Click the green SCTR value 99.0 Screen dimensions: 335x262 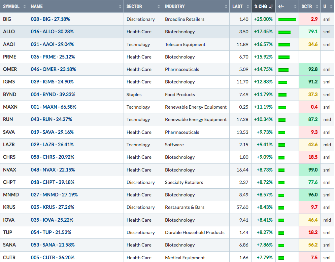313,170
